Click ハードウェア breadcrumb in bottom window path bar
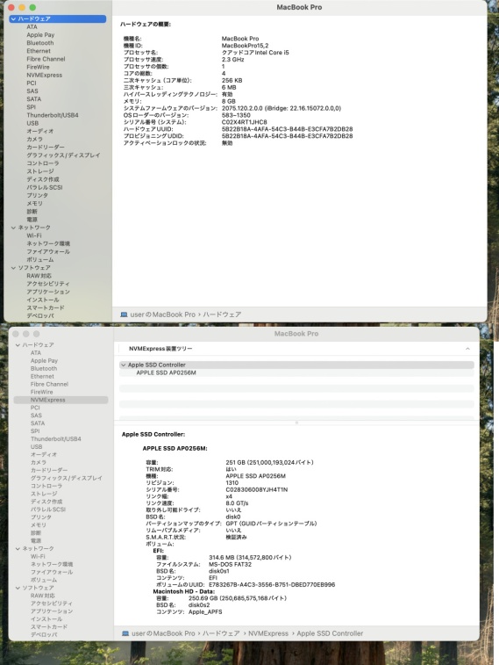The height and width of the screenshot is (665, 499). tap(221, 633)
